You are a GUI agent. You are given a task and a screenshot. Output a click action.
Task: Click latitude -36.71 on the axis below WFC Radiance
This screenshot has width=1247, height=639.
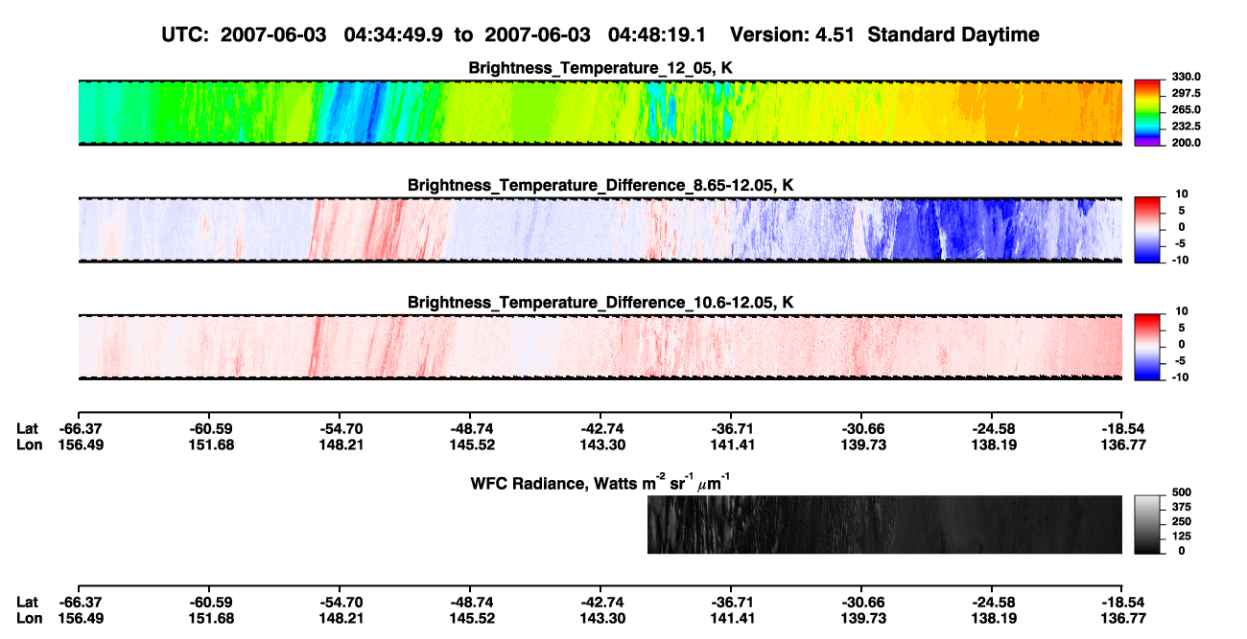tap(731, 603)
